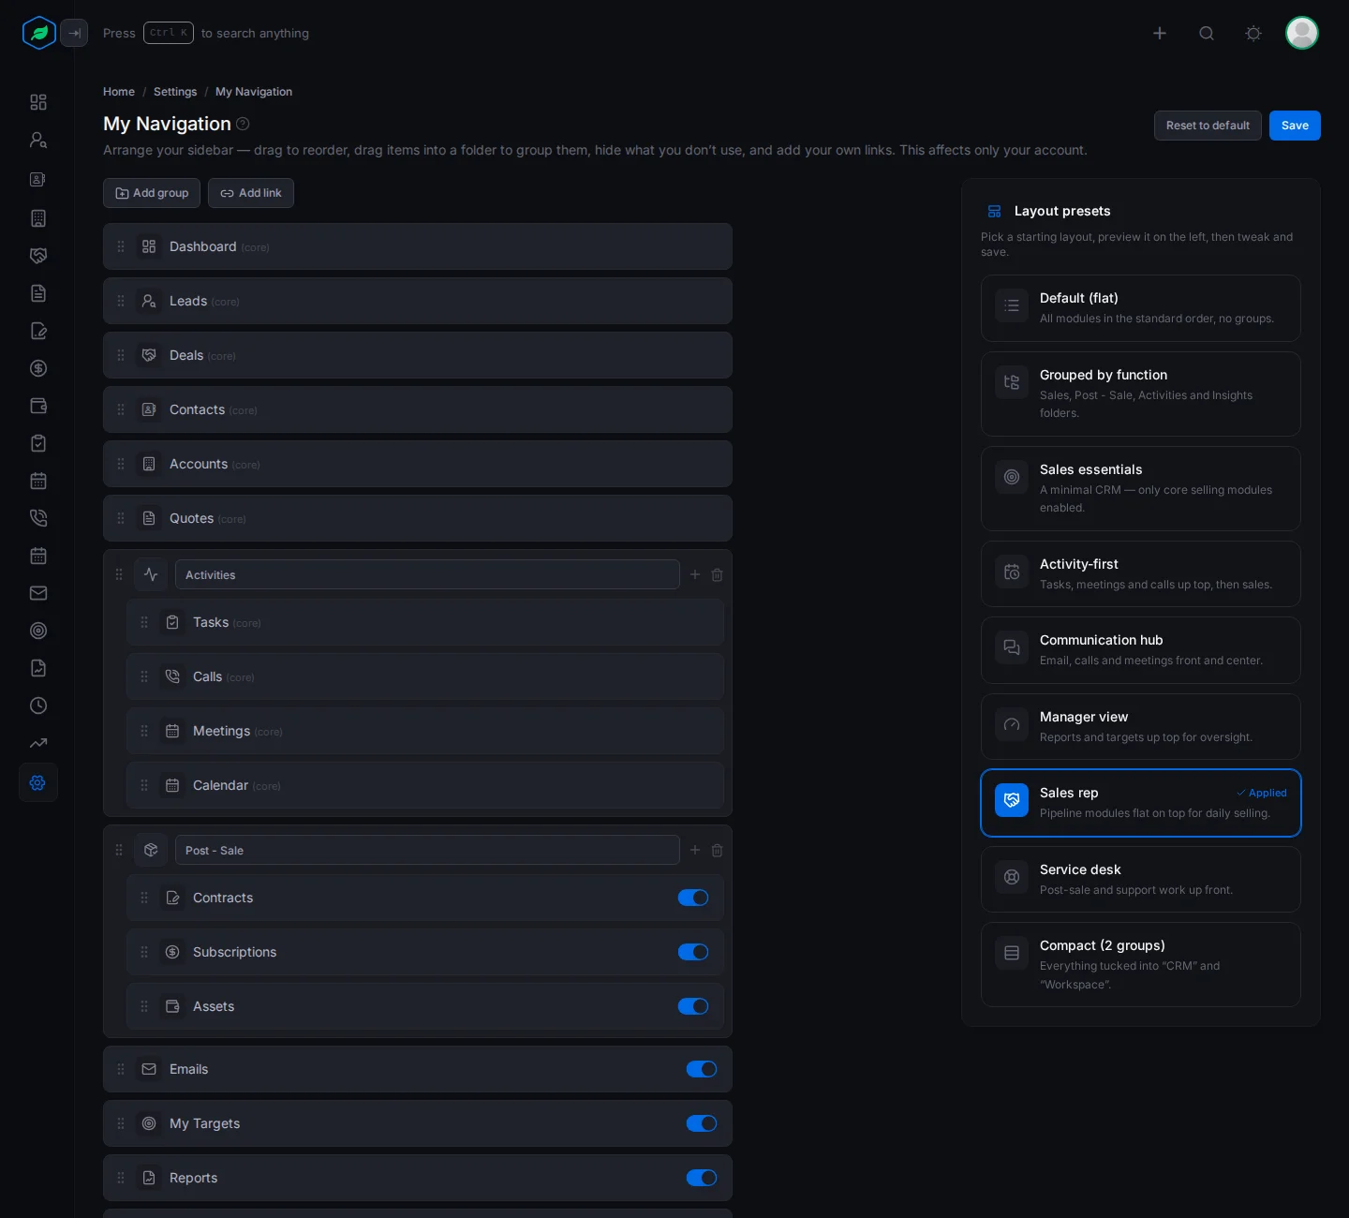This screenshot has height=1218, width=1349.
Task: Click the Meetings row label
Action: [221, 731]
